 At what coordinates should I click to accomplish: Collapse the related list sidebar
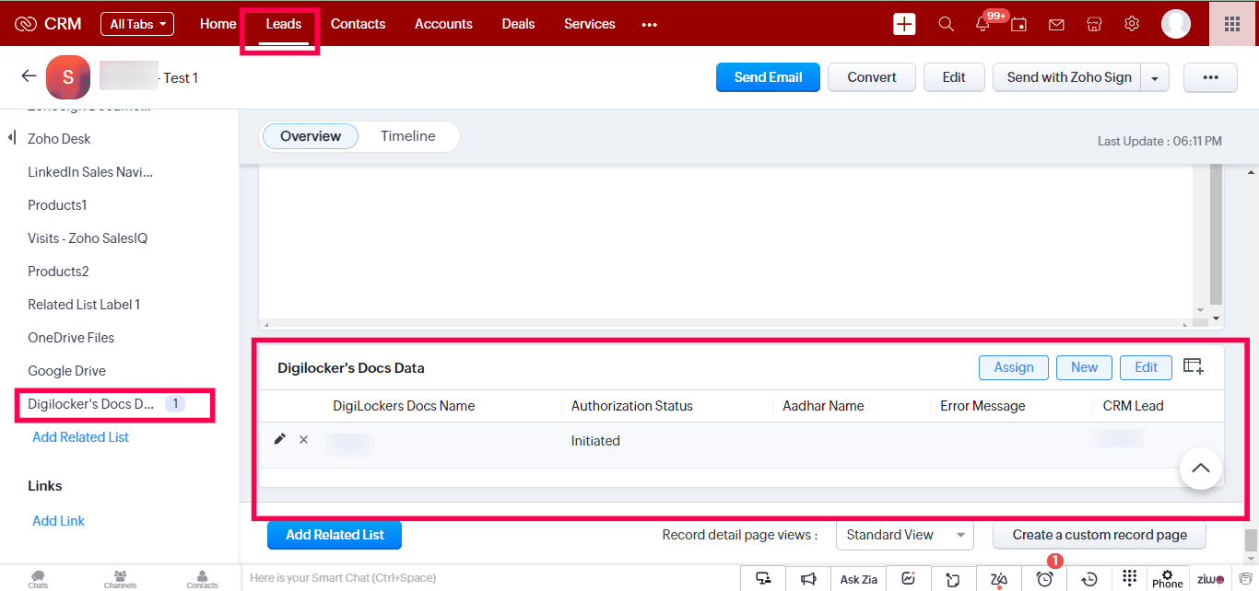click(x=12, y=138)
